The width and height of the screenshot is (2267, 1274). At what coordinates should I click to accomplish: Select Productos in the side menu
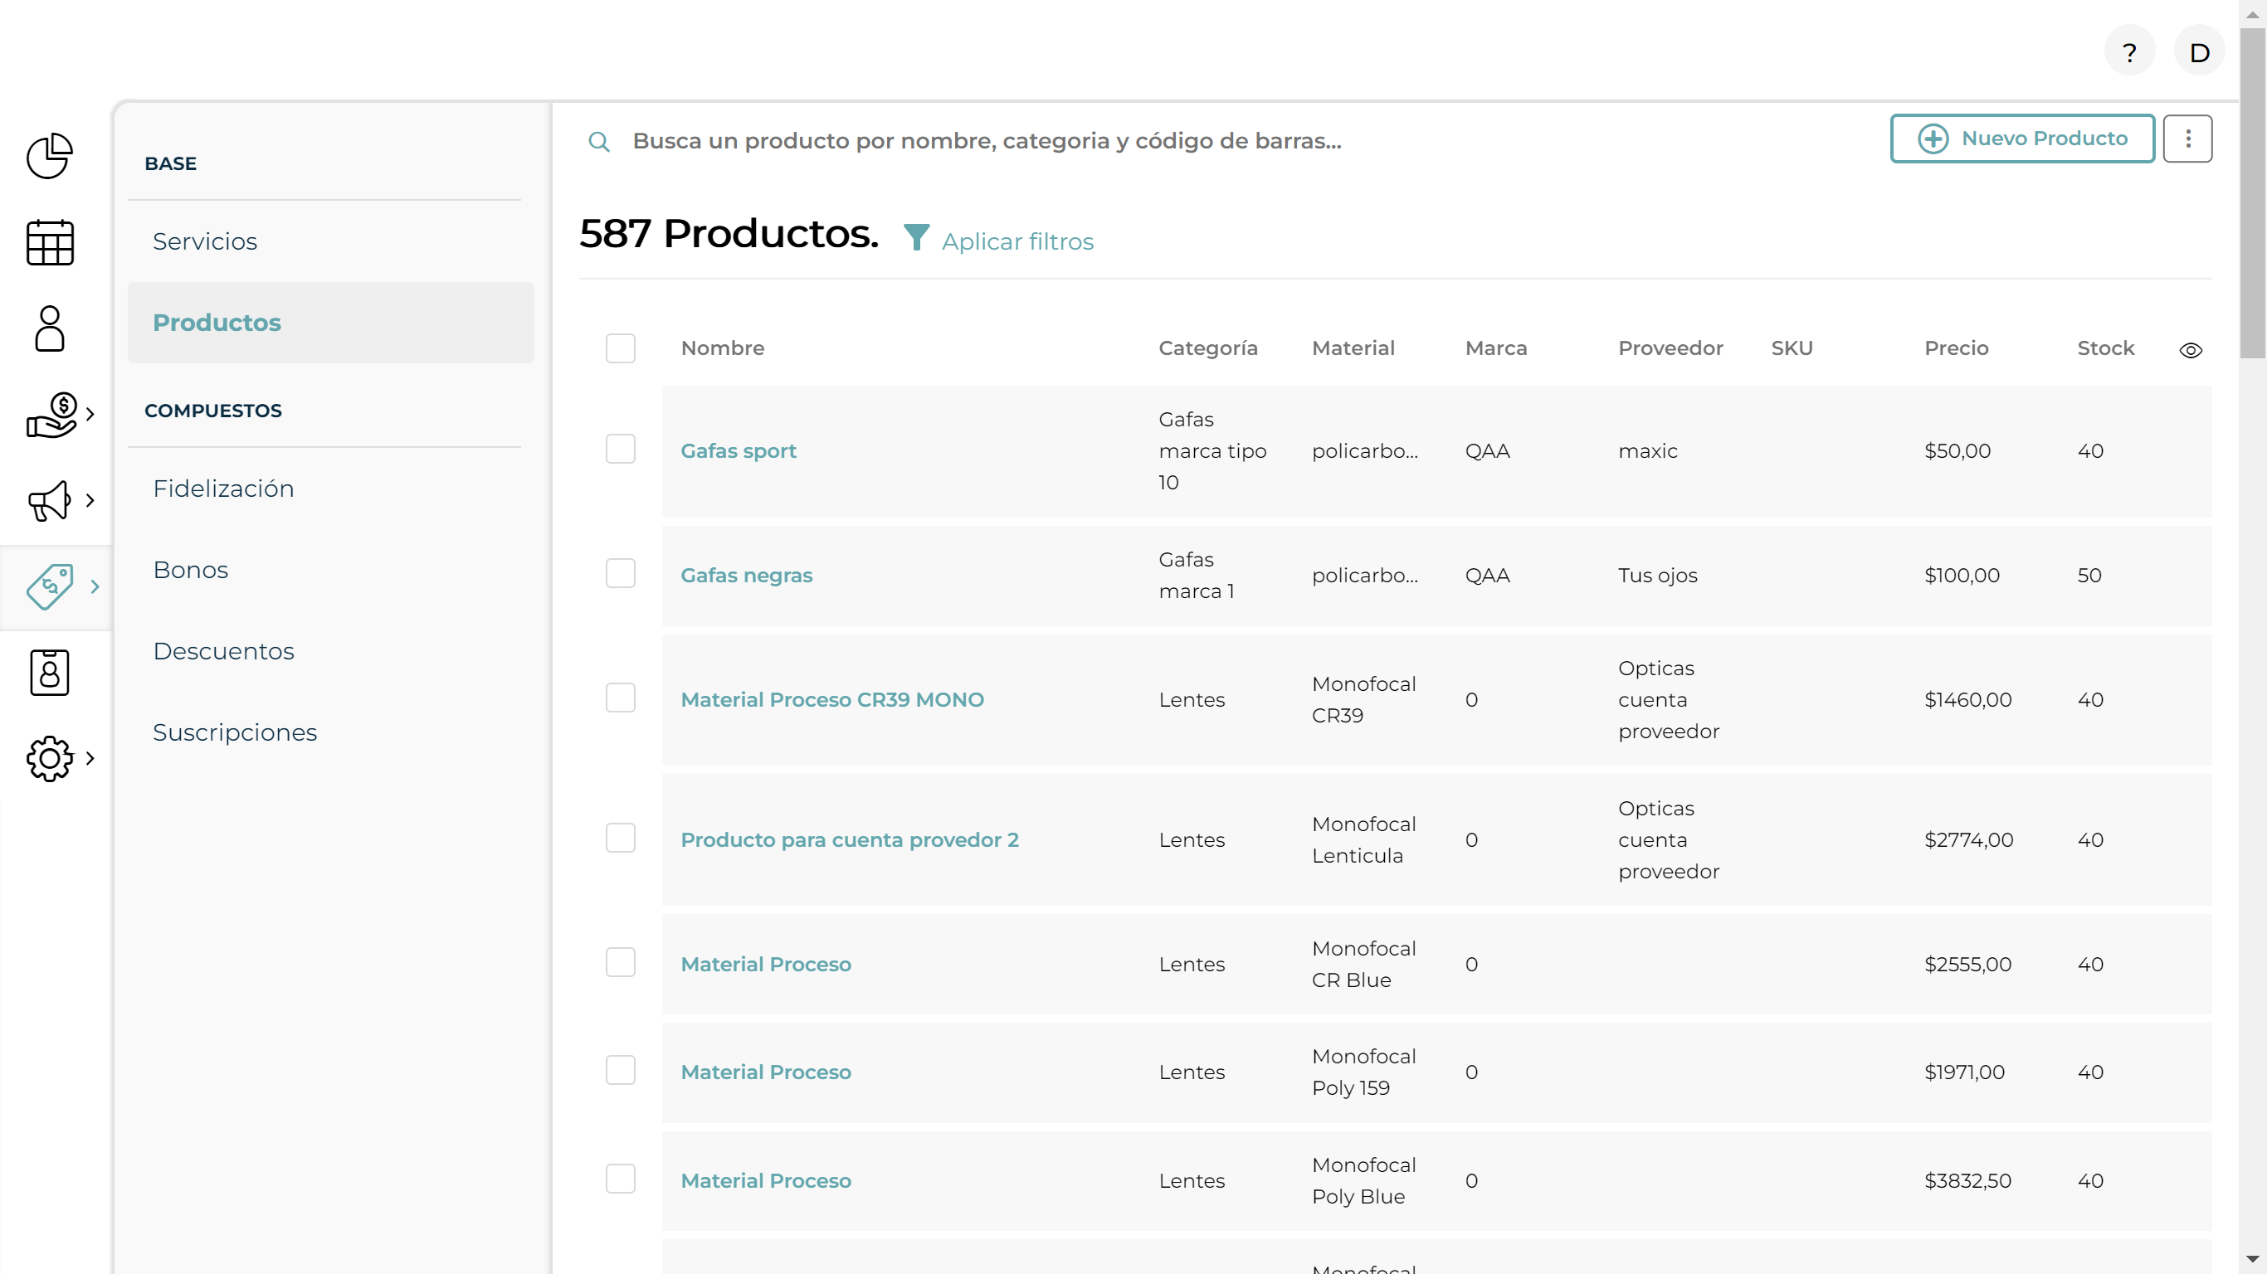331,323
